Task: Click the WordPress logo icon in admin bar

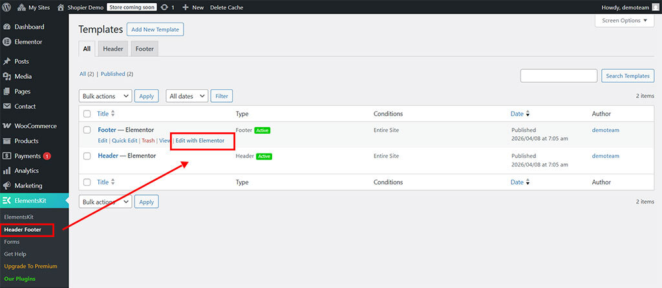Action: tap(6, 7)
